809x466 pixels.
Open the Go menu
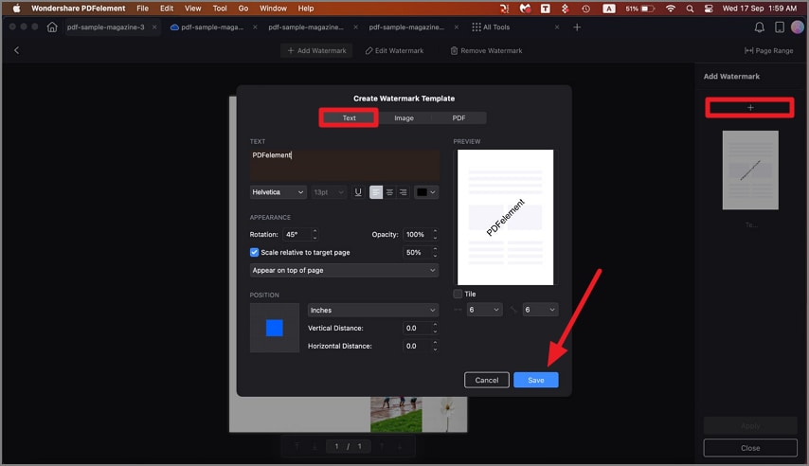(x=243, y=9)
